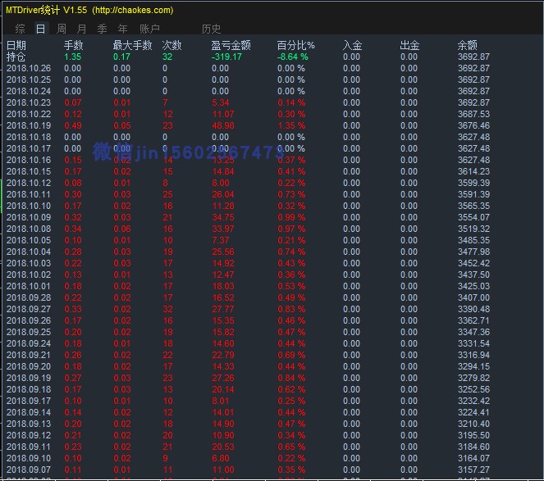Open the 年 yearly tab
Viewport: 544px width, 481px height.
click(x=122, y=29)
